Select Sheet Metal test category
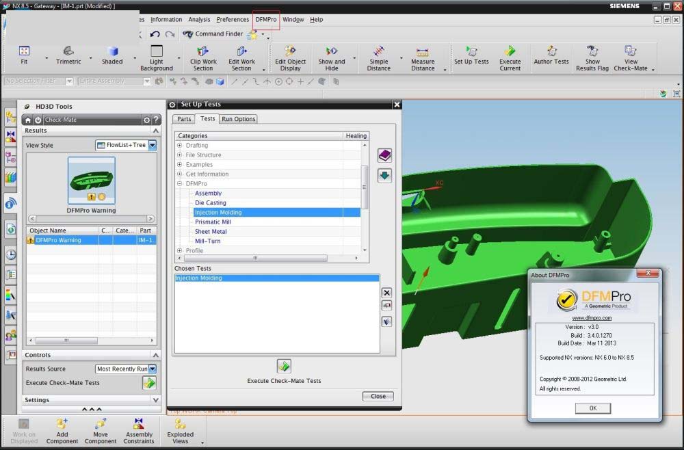 coord(211,232)
